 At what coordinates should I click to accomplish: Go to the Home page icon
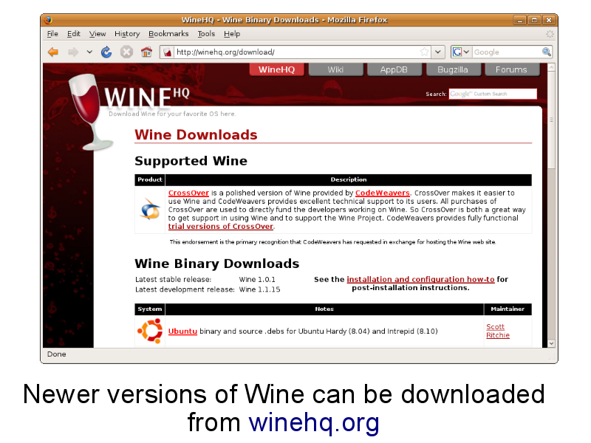(146, 52)
